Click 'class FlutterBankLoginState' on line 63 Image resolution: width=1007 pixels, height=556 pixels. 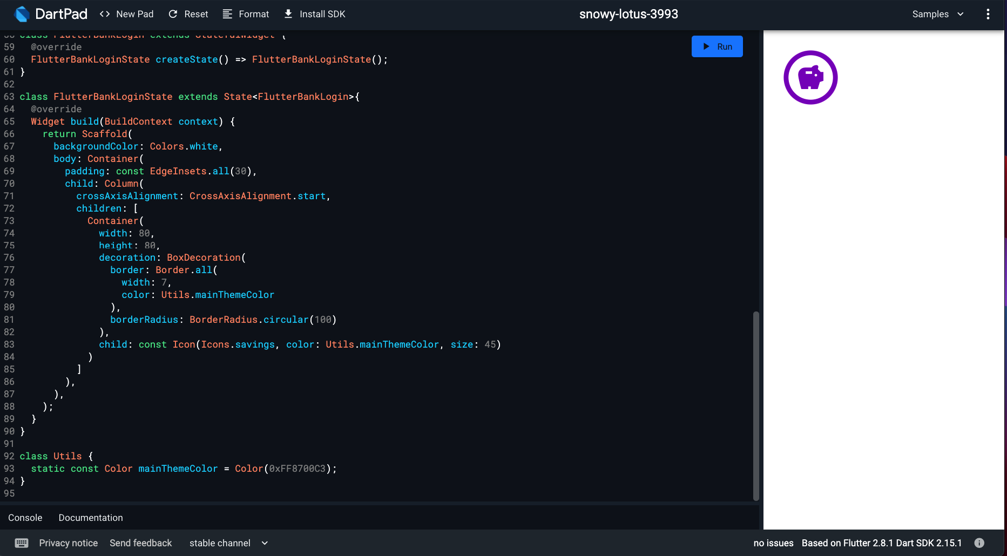[96, 97]
